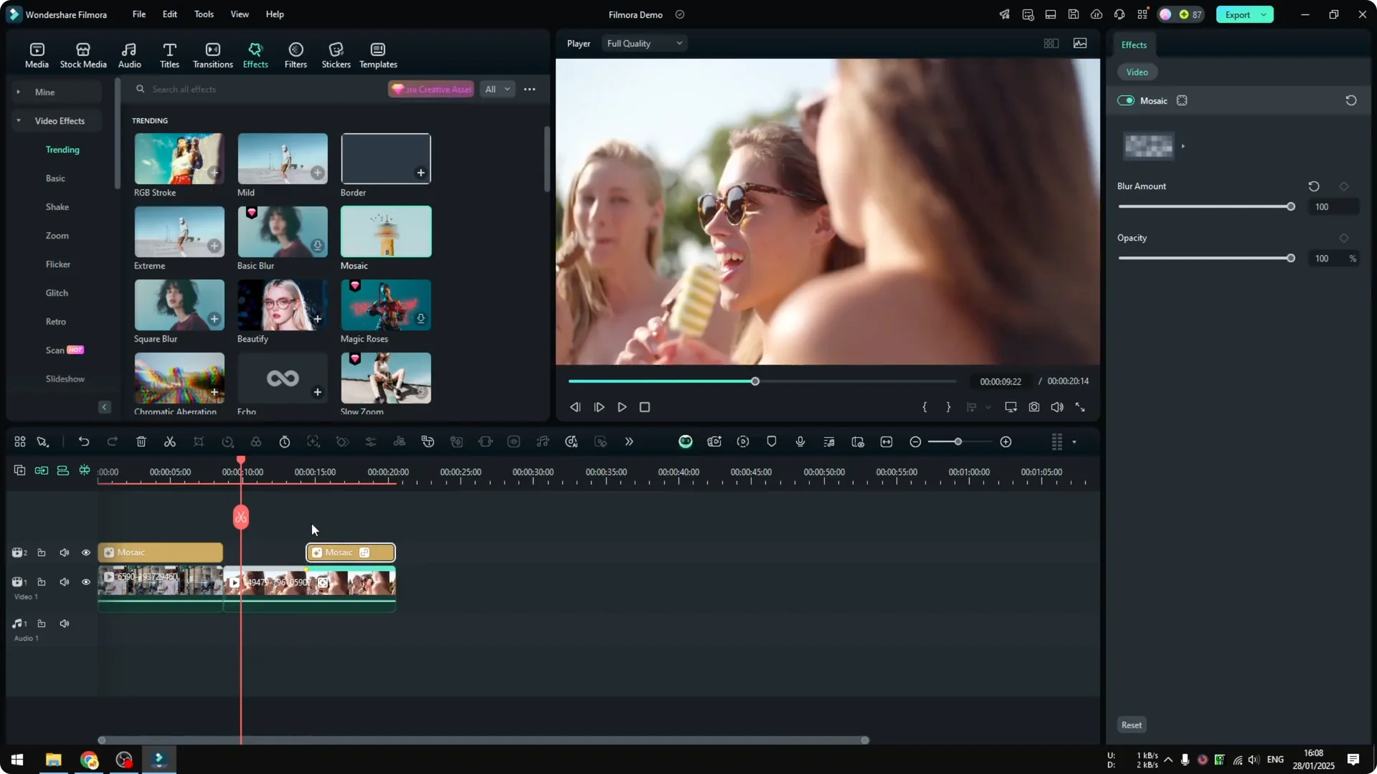Screen dimensions: 1377x774
Task: Open the Crop tool in the timeline toolbar
Action: pos(199,441)
